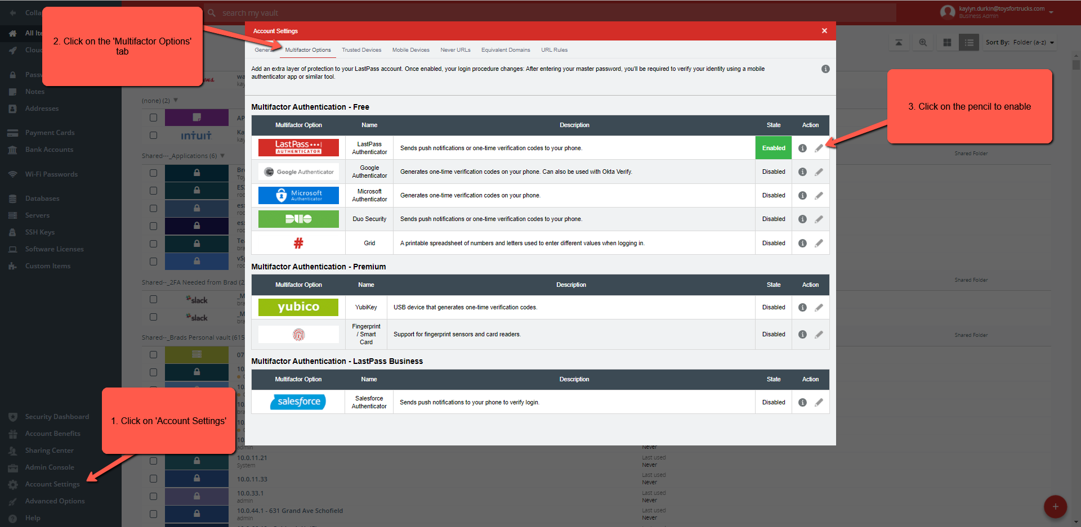Image resolution: width=1081 pixels, height=527 pixels.
Task: Check the box for first slack entry
Action: point(153,300)
